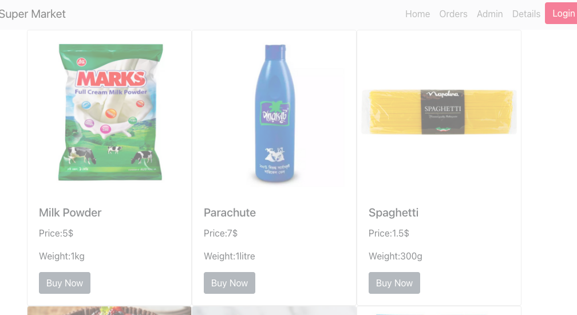Open the Admin nav link
This screenshot has width=577, height=315.
pos(489,14)
